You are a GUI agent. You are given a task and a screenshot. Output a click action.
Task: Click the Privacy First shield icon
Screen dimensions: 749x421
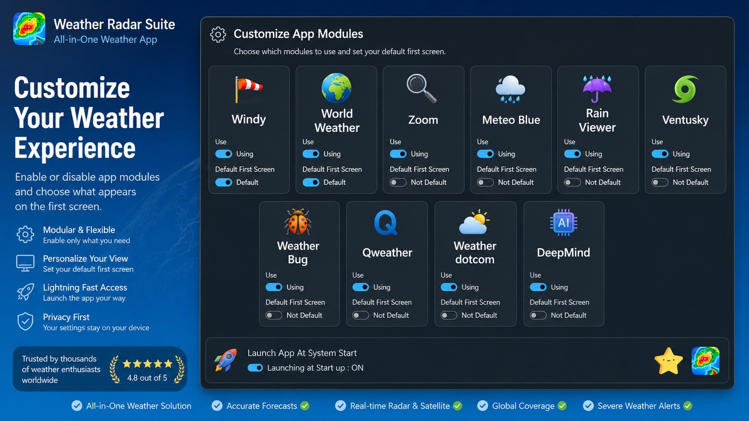pos(25,322)
